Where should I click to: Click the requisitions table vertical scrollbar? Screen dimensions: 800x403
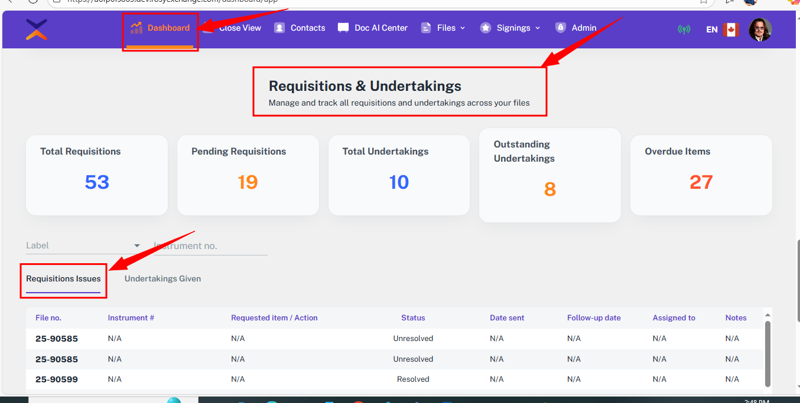(x=768, y=353)
